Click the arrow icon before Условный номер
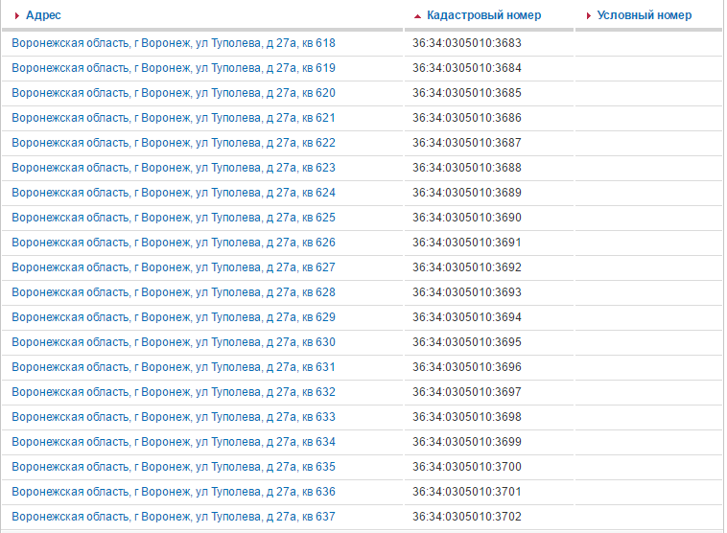727x533 pixels. [x=589, y=16]
